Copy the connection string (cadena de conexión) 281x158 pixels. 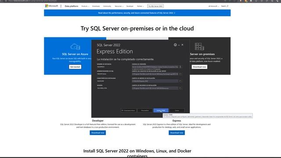pos(180,67)
